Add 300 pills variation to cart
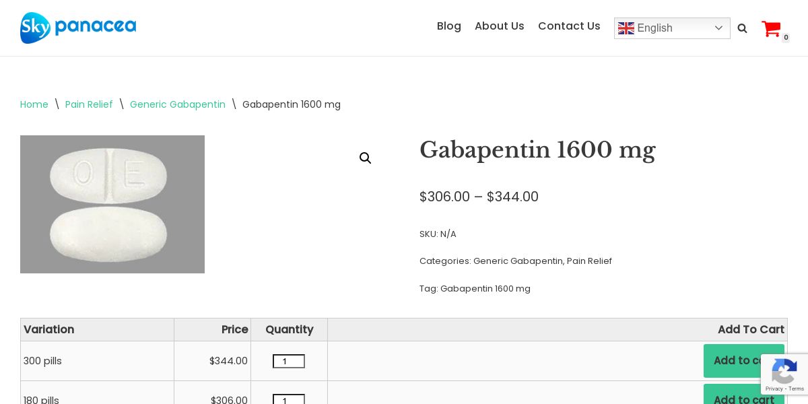Image resolution: width=808 pixels, height=404 pixels. click(x=734, y=361)
